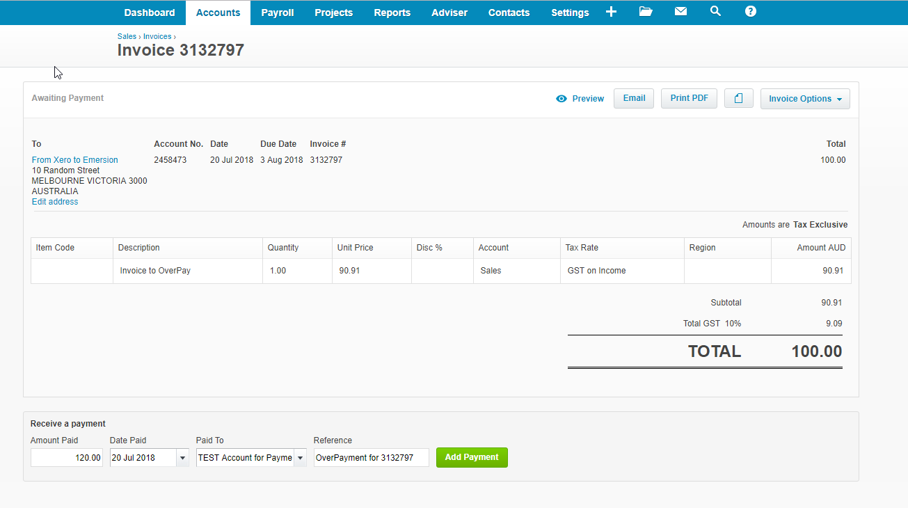
Task: Click the Email button
Action: click(x=633, y=99)
